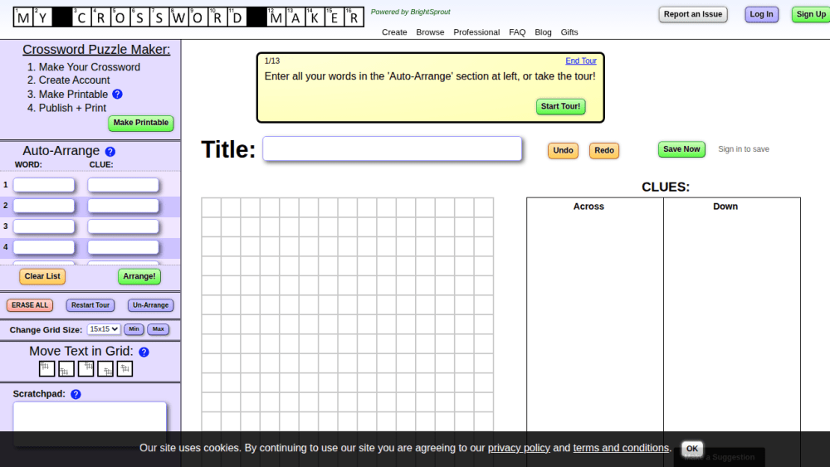Click the Make Printable button
The width and height of the screenshot is (830, 467).
click(x=141, y=123)
